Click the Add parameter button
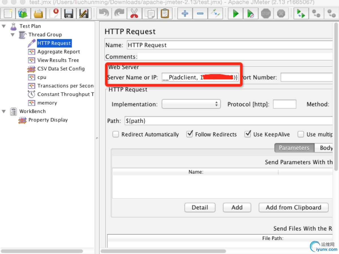This screenshot has height=254, width=339. coord(237,208)
